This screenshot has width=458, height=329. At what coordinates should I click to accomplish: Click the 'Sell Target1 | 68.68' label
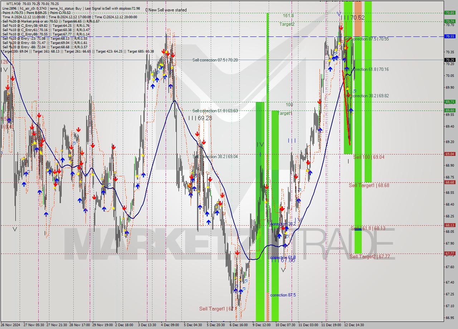(x=369, y=185)
